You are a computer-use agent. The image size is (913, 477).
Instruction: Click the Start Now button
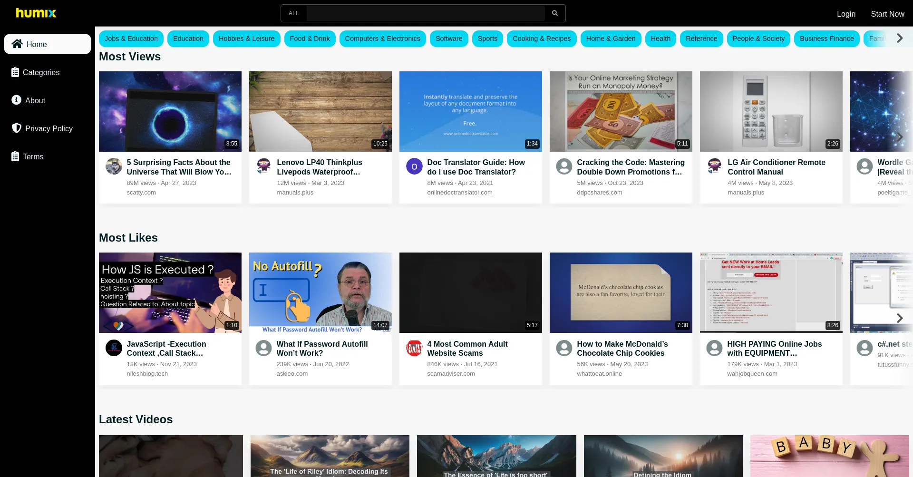[887, 14]
